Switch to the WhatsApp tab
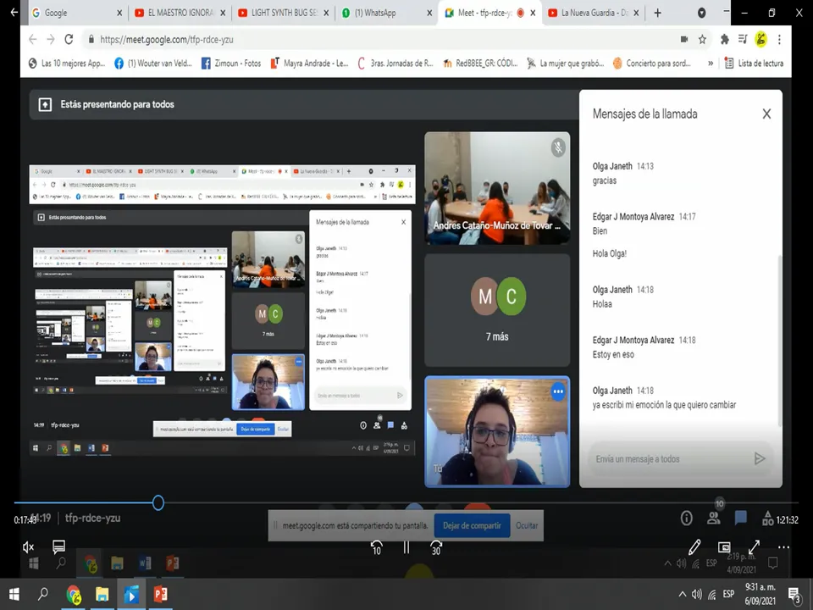Screen dimensions: 813x610 click(x=382, y=13)
